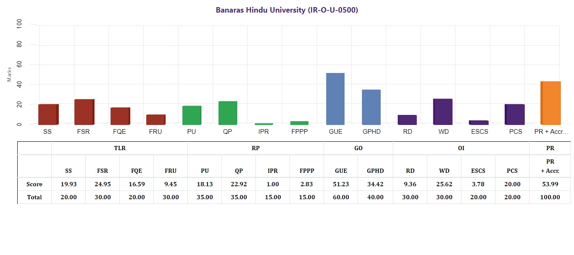The image size is (574, 255).
Task: Click the PCS purple bar
Action: tap(515, 114)
